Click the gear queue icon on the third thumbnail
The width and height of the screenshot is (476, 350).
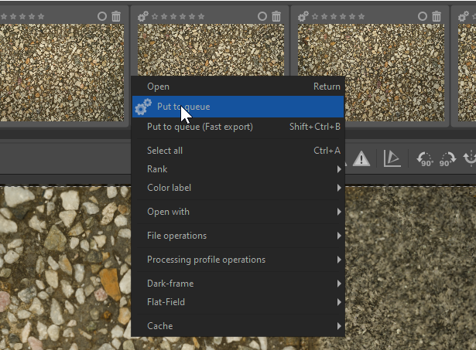(303, 16)
